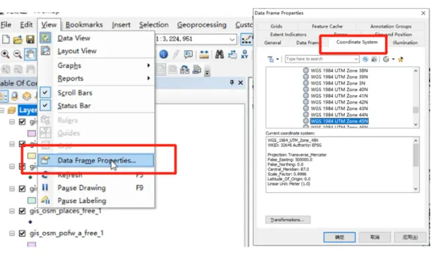Open the File menu
Viewport: 436px width, 256px height.
[x=6, y=24]
